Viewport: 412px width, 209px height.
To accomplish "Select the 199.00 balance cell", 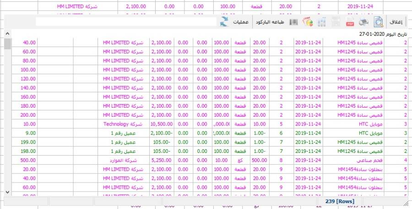I will pyautogui.click(x=25, y=142).
